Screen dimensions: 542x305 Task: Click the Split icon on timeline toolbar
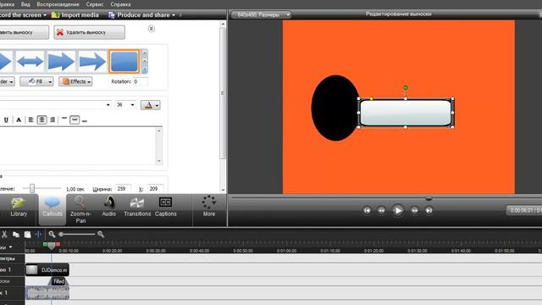tap(38, 235)
